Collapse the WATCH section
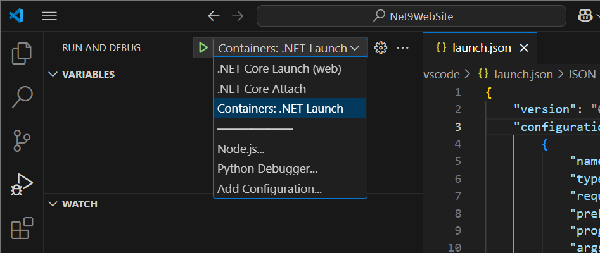Viewport: 600px width, 253px height. pos(53,204)
